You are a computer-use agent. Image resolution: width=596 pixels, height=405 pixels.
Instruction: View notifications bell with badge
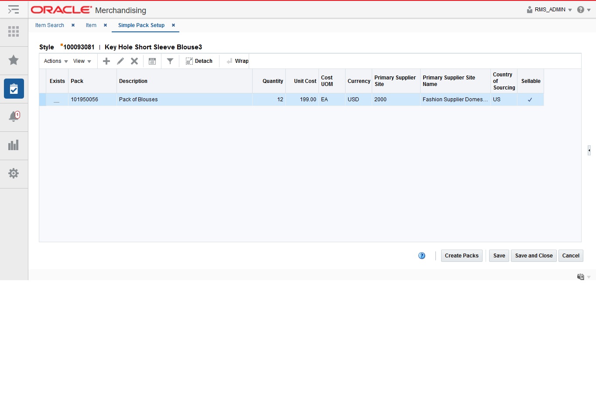[x=14, y=117]
